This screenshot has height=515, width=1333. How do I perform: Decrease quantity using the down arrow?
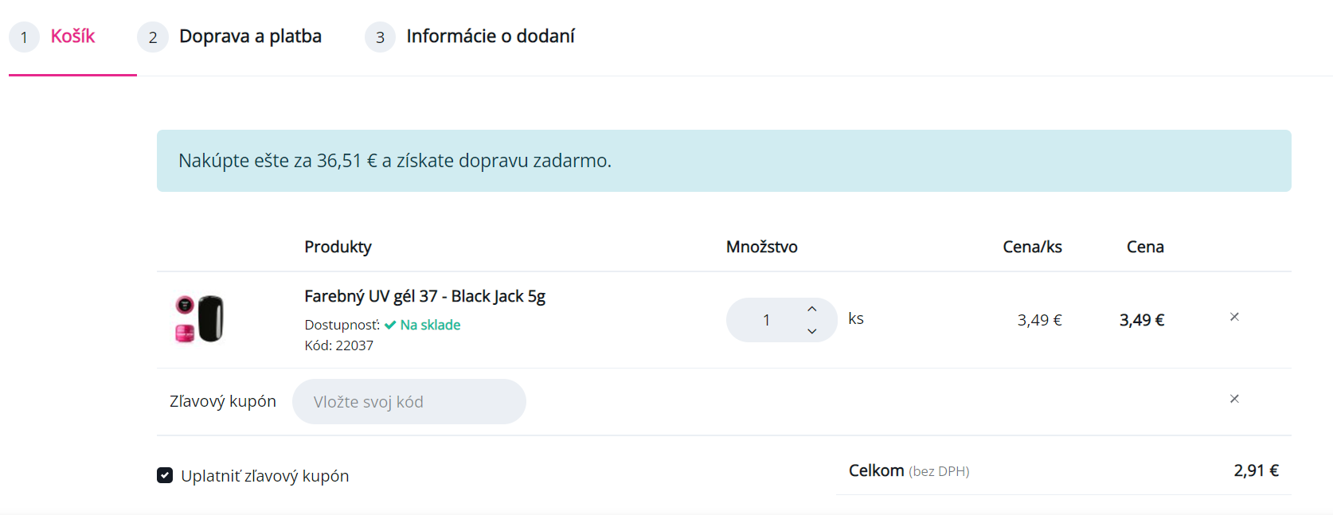click(x=811, y=331)
